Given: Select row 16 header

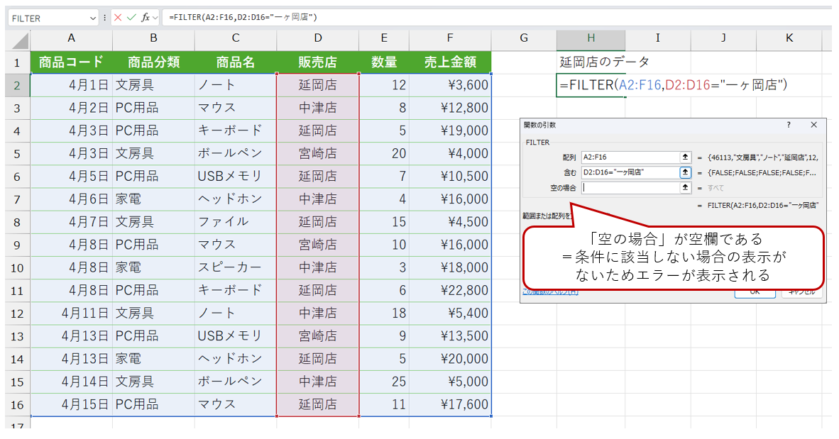Looking at the screenshot, I should pos(18,405).
